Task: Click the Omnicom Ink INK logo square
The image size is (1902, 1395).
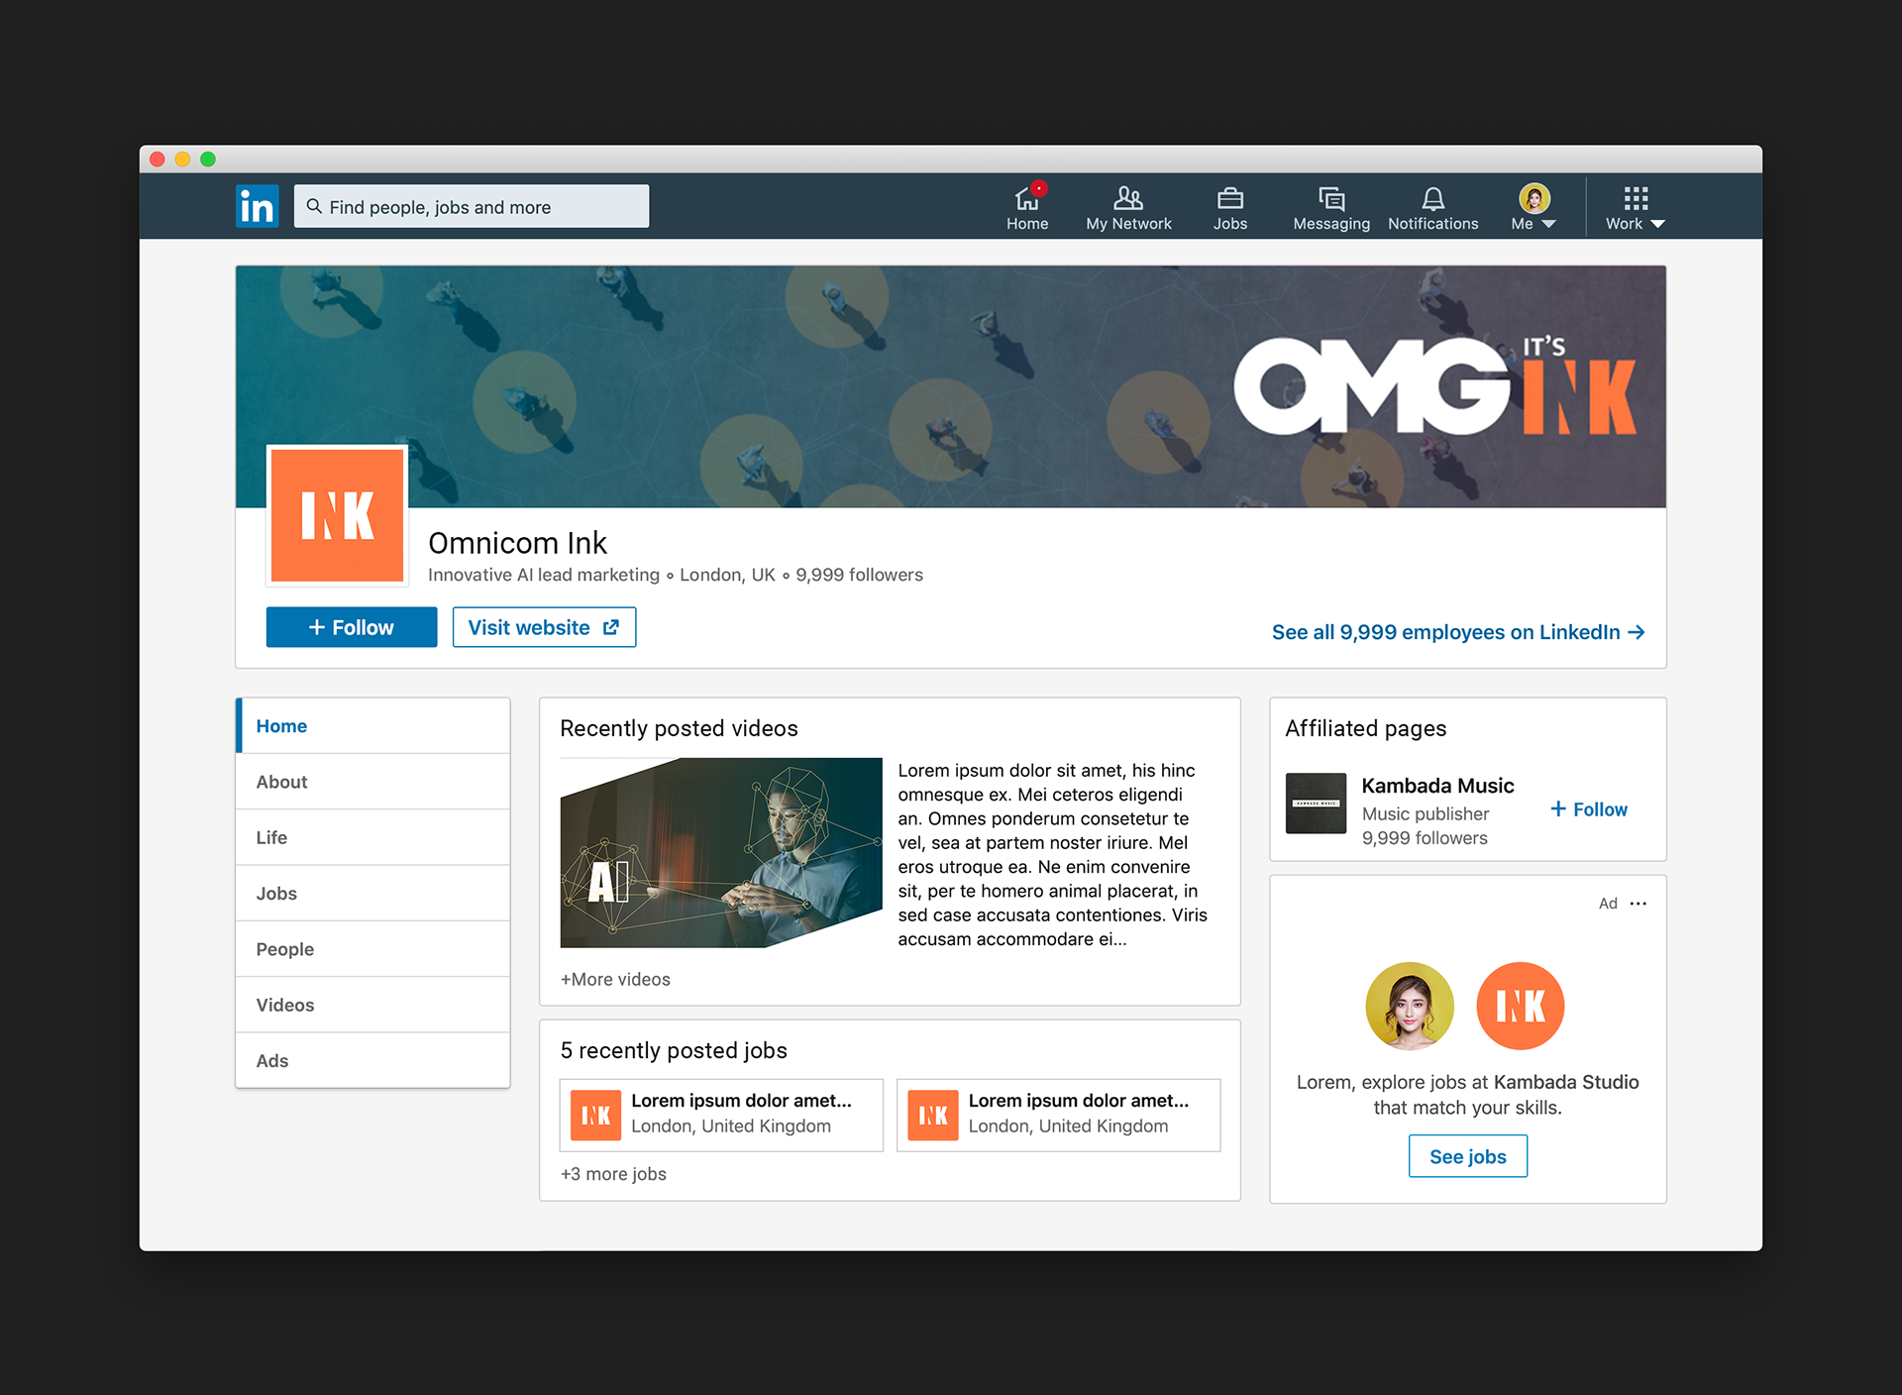Action: 337,514
